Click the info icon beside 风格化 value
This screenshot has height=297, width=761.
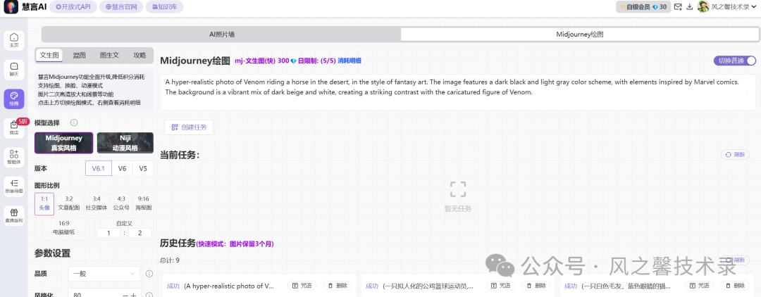pos(149,293)
